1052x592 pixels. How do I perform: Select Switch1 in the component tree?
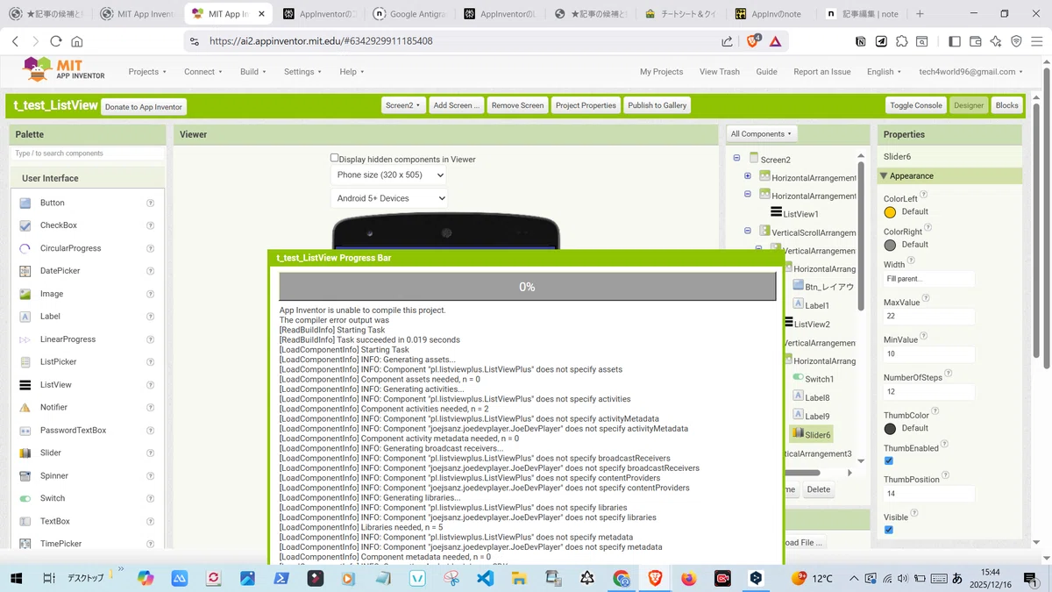(819, 379)
